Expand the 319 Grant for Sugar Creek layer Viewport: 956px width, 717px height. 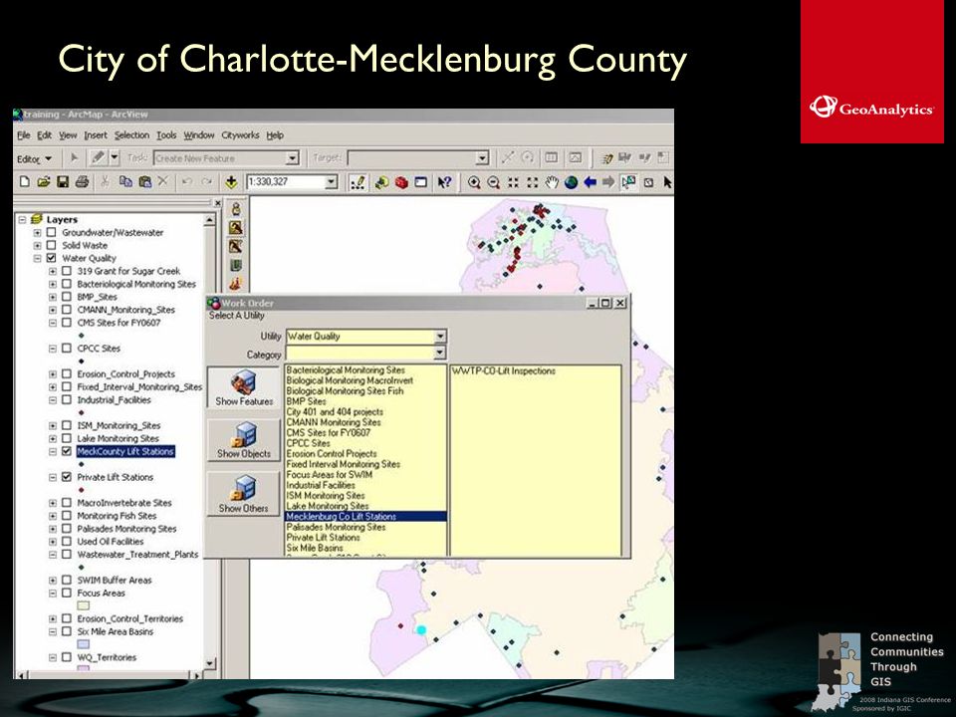[x=53, y=271]
